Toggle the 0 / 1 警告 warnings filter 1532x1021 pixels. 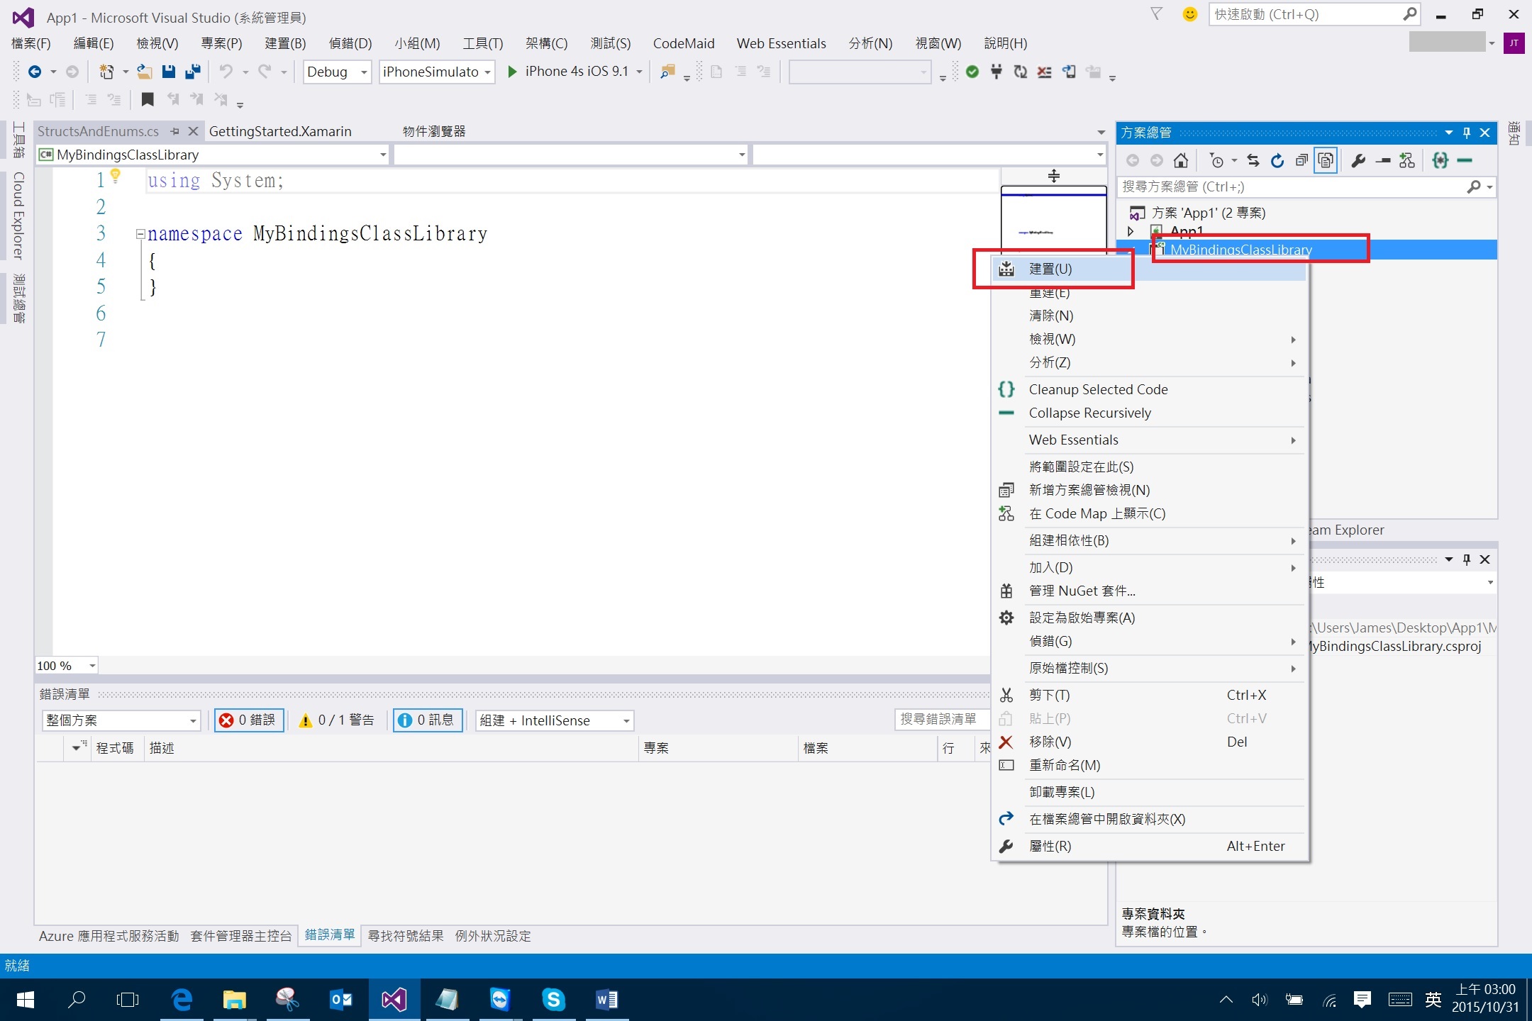coord(336,720)
